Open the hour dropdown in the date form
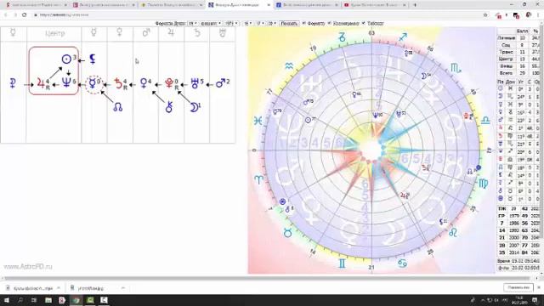This screenshot has width=544, height=306. [x=247, y=23]
